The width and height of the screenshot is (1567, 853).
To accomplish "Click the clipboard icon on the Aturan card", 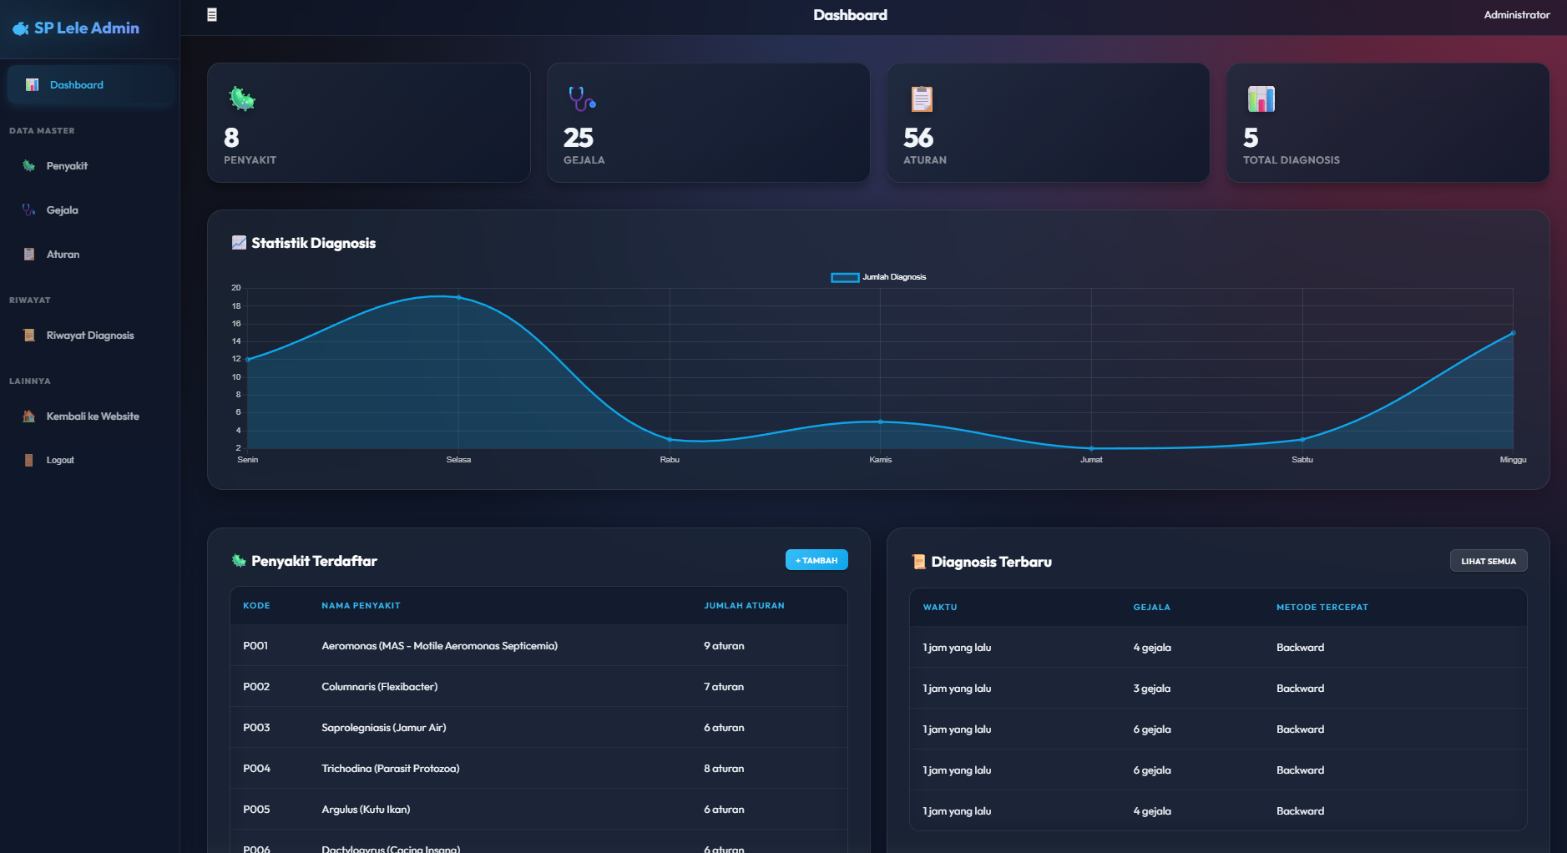I will pyautogui.click(x=922, y=98).
